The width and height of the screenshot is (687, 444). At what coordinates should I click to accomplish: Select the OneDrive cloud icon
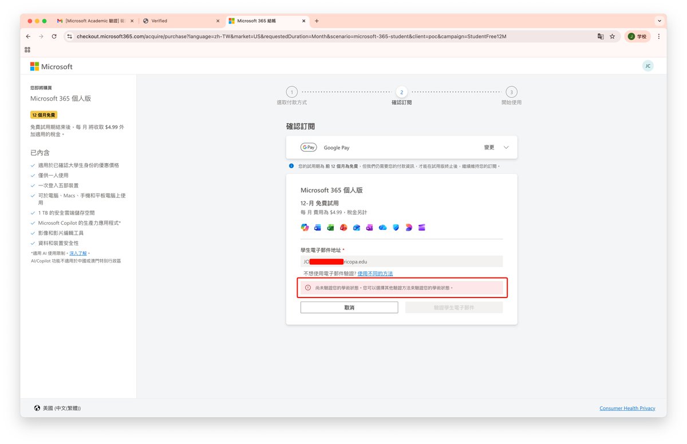[x=382, y=227]
